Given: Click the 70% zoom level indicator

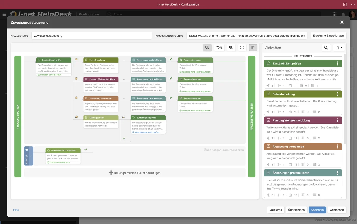Looking at the screenshot, I should 219,48.
